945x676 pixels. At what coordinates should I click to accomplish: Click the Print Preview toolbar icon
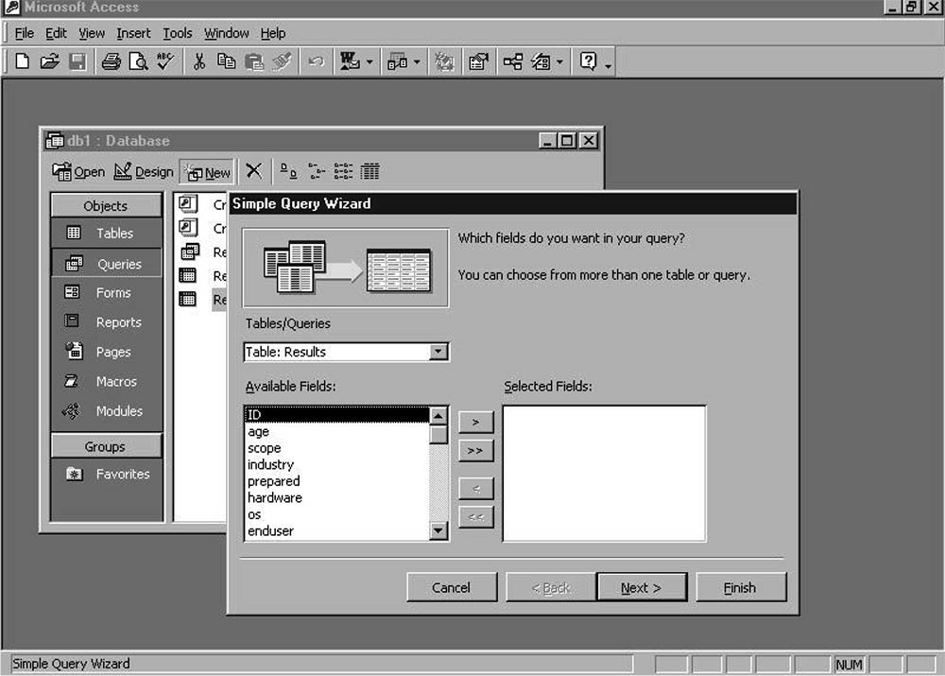click(x=139, y=61)
